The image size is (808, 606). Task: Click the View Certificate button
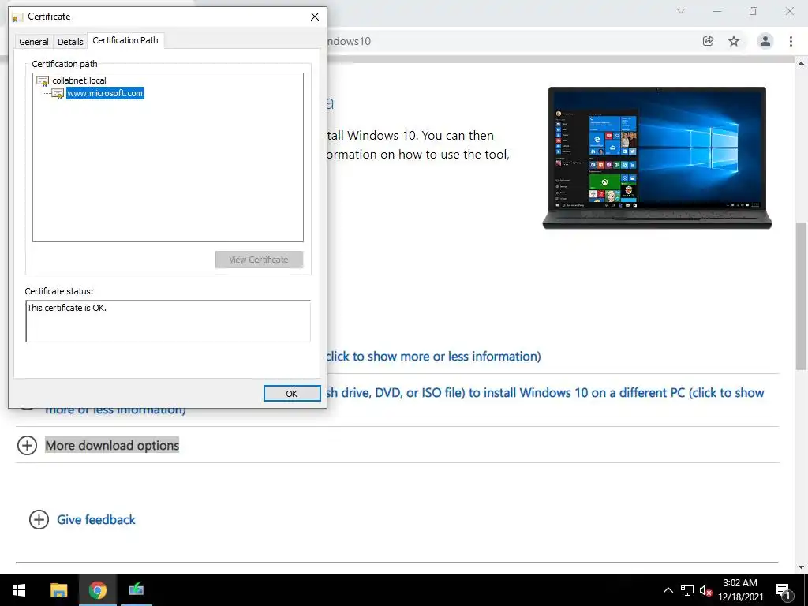point(259,260)
